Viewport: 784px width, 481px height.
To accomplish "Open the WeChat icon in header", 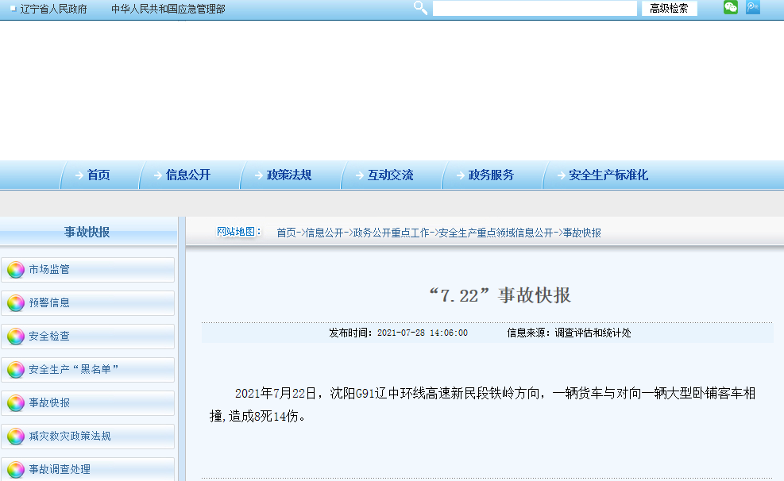I will coord(731,7).
